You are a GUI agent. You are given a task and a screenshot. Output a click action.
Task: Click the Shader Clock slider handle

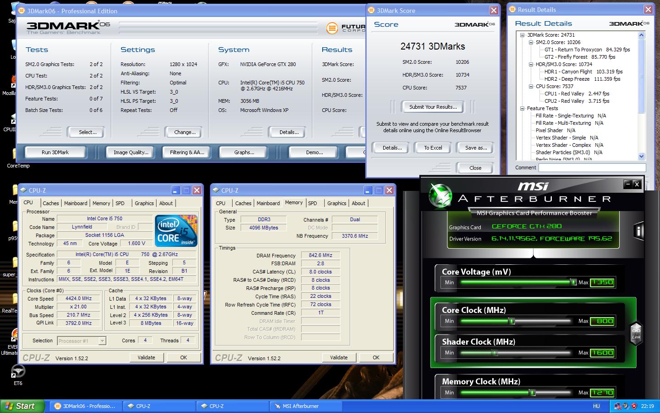(494, 352)
